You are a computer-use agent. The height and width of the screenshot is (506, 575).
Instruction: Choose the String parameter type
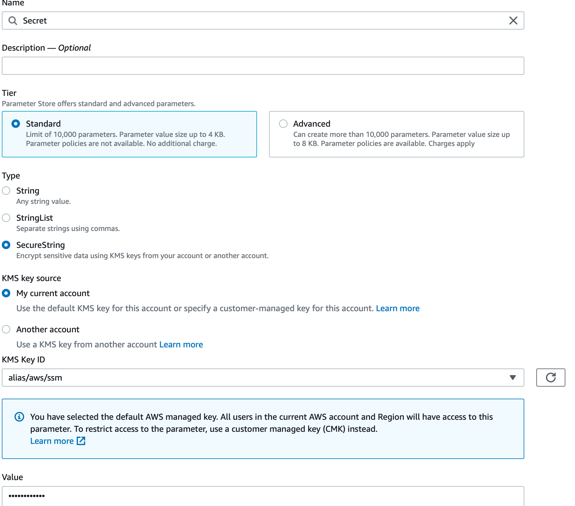6,191
